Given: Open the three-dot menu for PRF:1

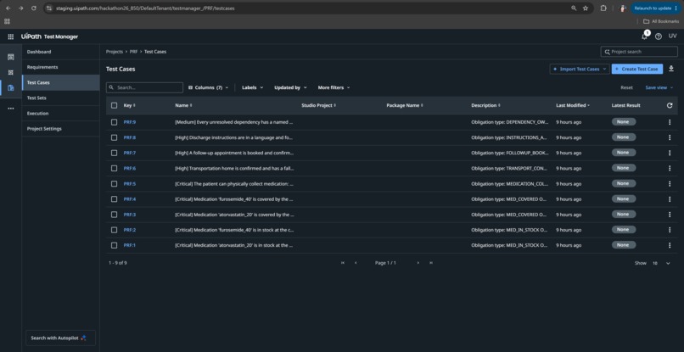Looking at the screenshot, I should pyautogui.click(x=670, y=245).
